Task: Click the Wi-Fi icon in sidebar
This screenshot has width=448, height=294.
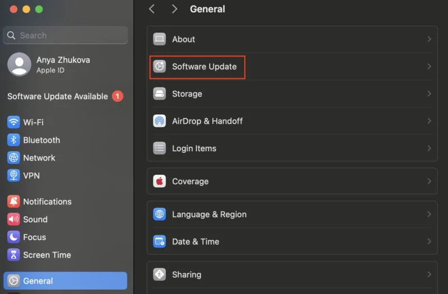Action: [x=13, y=122]
